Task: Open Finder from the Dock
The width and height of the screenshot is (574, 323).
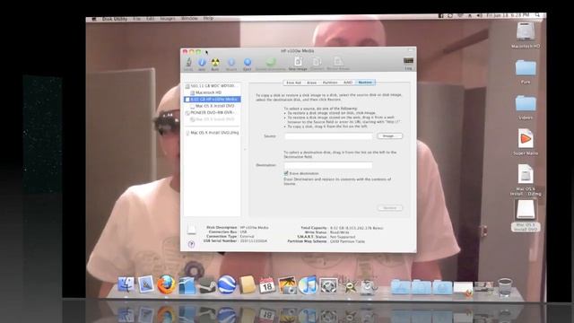Action: click(126, 285)
